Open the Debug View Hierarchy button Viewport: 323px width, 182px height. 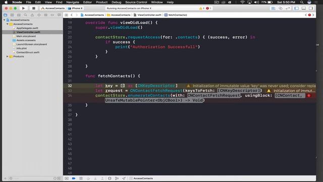click(x=110, y=178)
